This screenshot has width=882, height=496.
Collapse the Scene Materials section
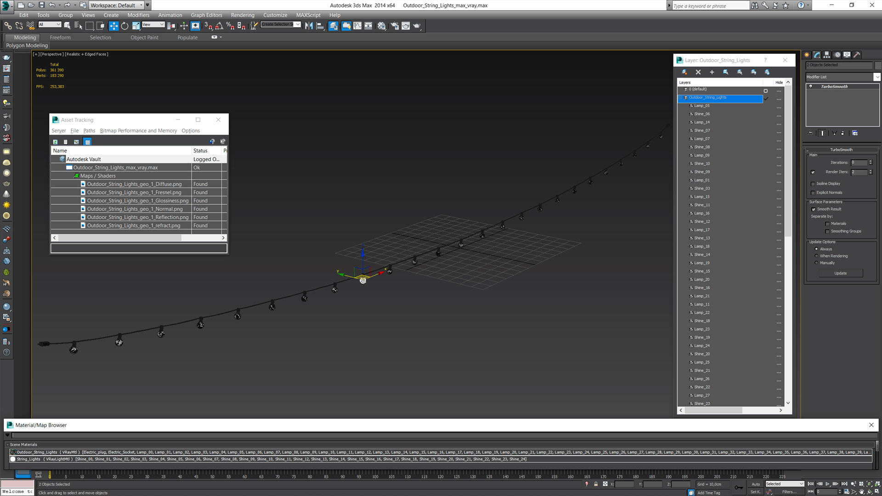pos(7,445)
